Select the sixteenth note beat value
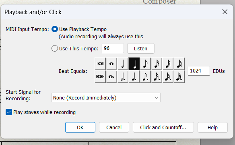 [157, 64]
